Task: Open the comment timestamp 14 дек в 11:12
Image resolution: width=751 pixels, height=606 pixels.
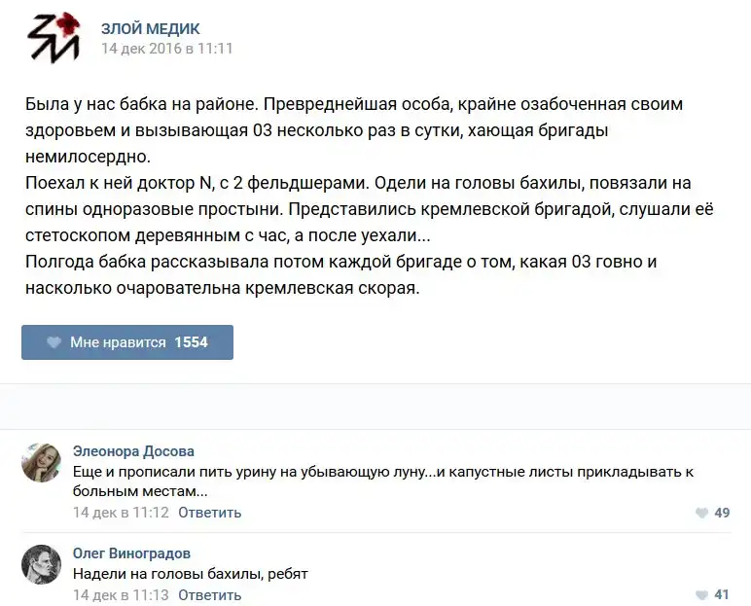Action: coord(121,513)
